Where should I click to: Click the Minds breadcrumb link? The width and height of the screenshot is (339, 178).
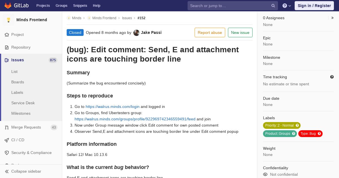coord(77,18)
